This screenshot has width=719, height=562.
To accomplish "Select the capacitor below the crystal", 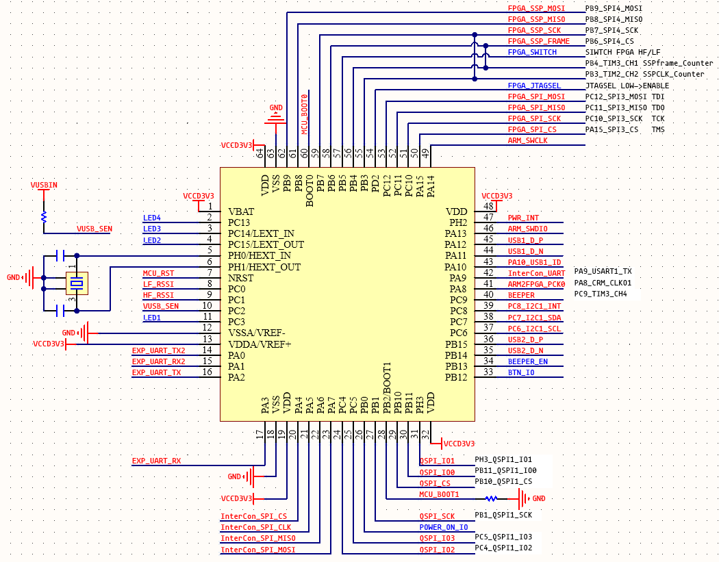I will [60, 311].
